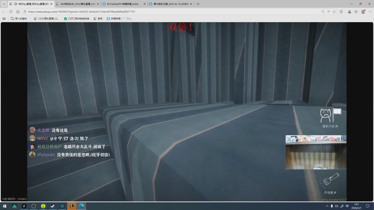The height and width of the screenshot is (210, 374).
Task: Switch to the IEM CSGO stream tab
Action: click(x=77, y=4)
